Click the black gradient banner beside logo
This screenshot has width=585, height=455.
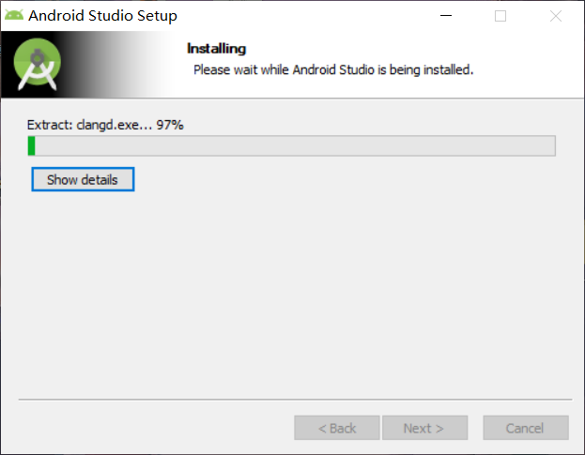(112, 64)
